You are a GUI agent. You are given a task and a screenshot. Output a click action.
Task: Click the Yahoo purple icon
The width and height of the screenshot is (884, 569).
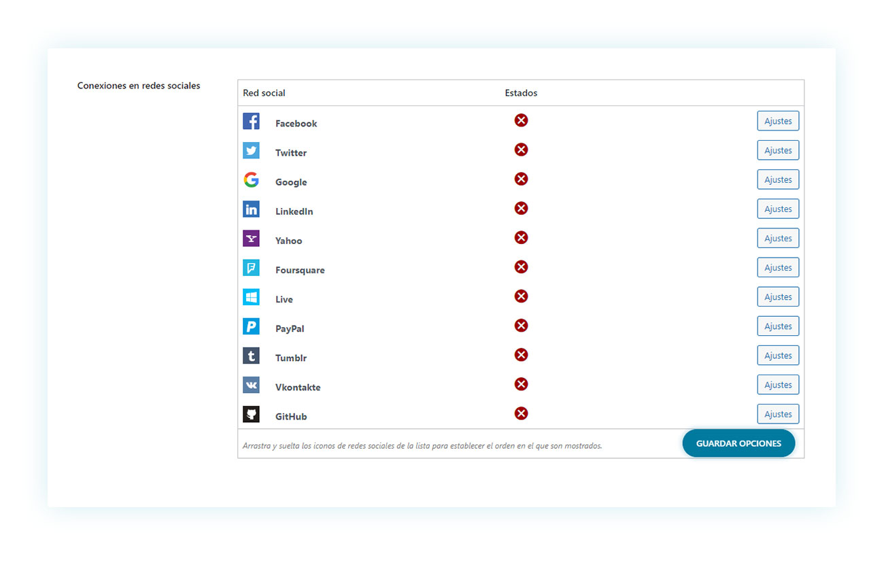pos(251,238)
